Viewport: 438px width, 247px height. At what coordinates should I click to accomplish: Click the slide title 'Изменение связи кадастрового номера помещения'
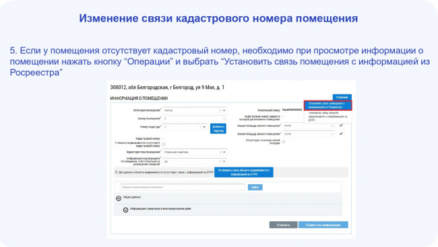[x=218, y=18]
